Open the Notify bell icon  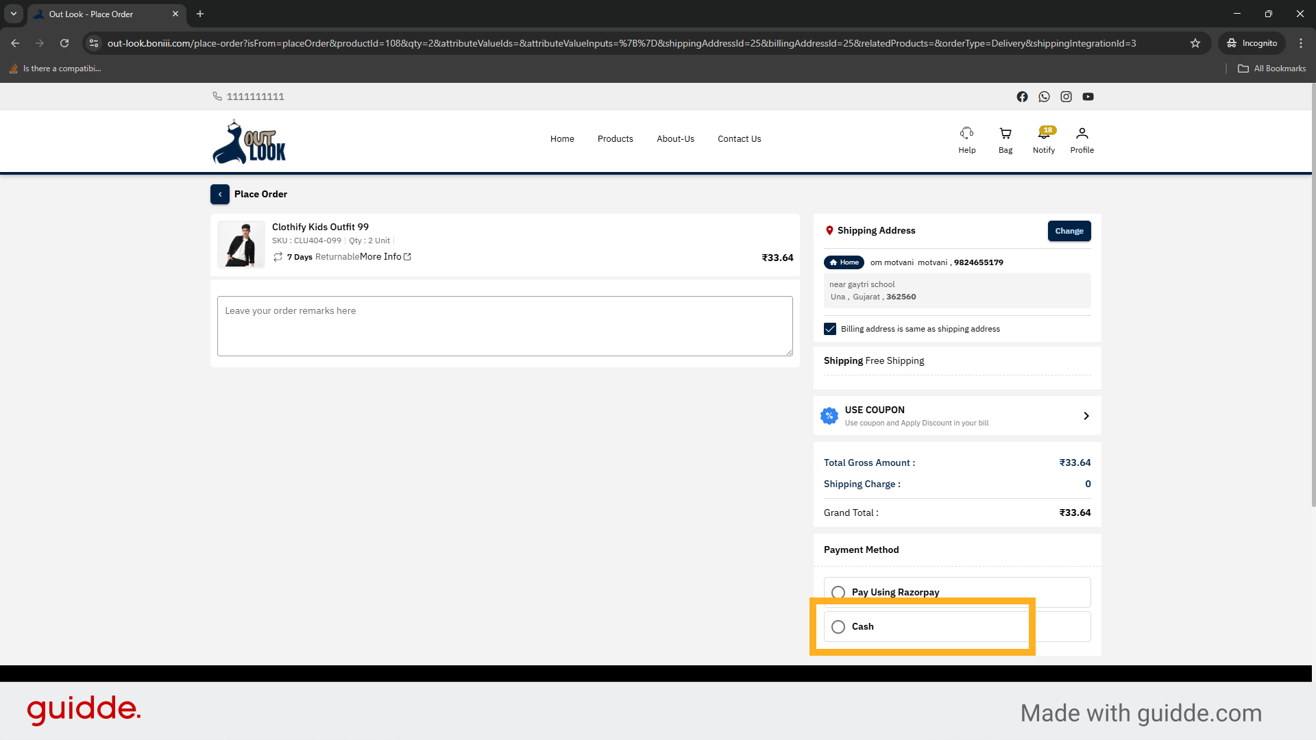coord(1043,134)
